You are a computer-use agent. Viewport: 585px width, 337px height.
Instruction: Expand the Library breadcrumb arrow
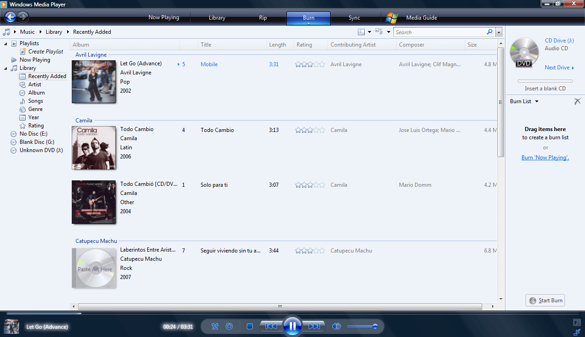point(68,32)
